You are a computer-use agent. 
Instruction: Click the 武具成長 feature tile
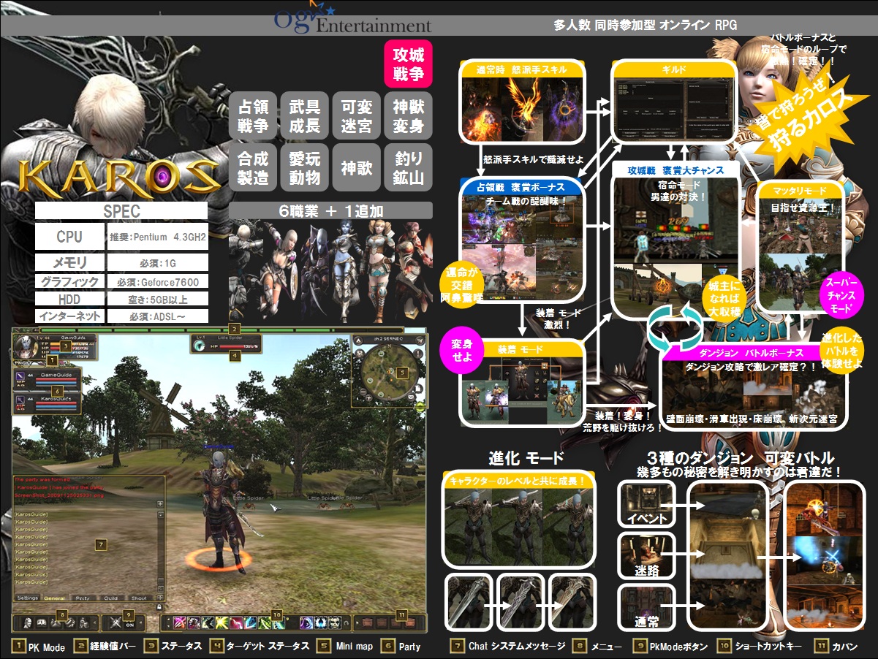click(304, 116)
